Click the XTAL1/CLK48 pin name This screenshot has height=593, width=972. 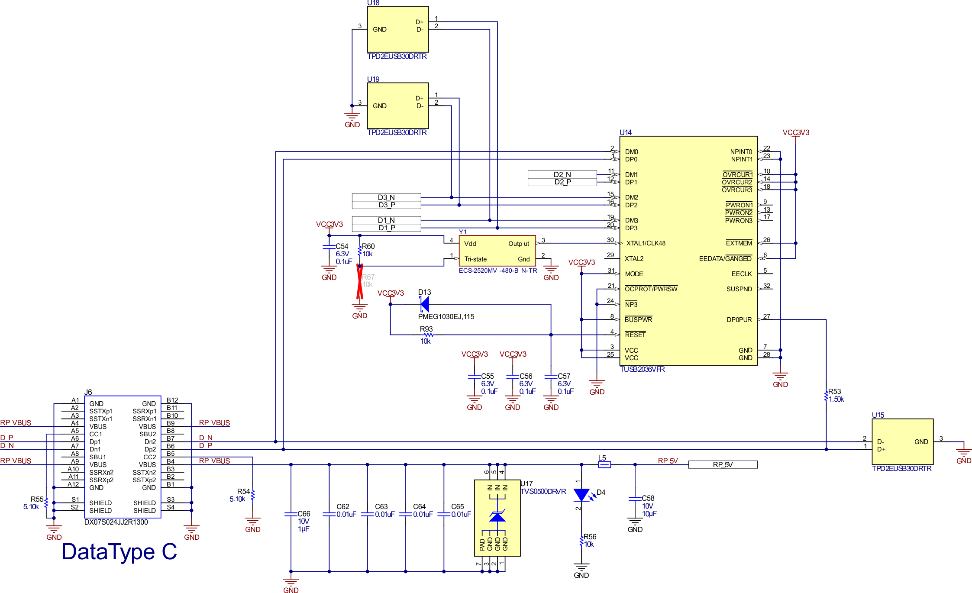[x=646, y=243]
